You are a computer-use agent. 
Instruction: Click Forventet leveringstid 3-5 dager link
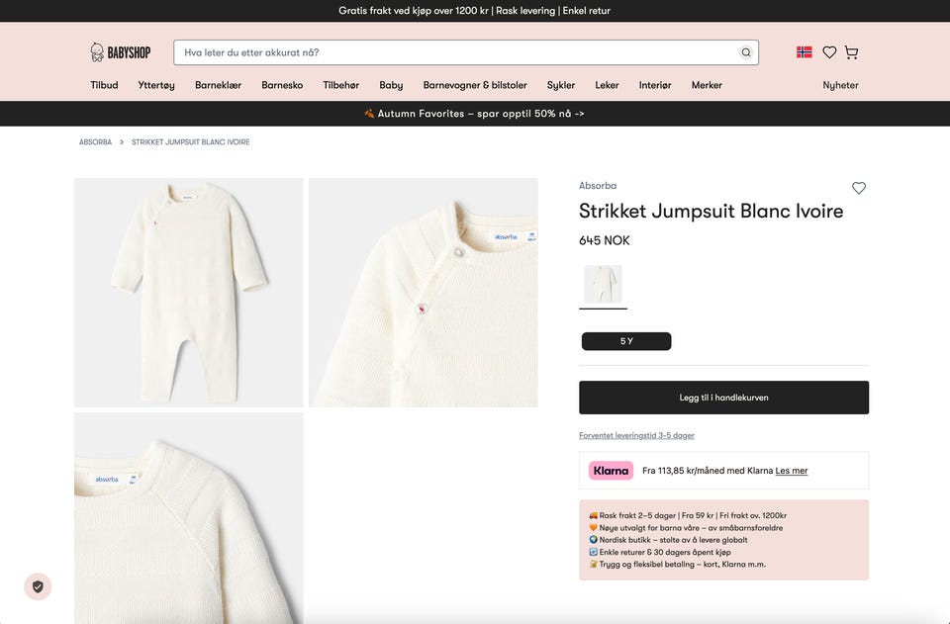coord(636,435)
